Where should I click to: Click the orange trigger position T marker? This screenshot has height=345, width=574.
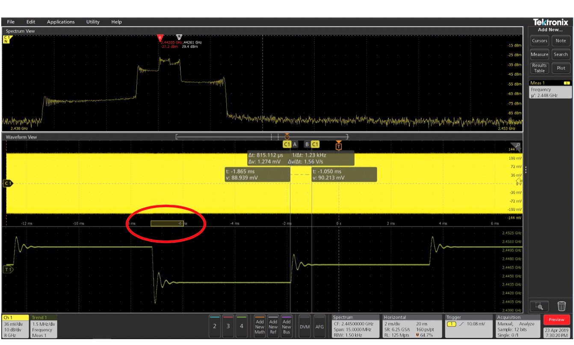click(339, 146)
